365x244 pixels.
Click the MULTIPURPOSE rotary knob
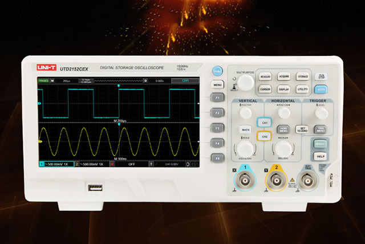[245, 82]
